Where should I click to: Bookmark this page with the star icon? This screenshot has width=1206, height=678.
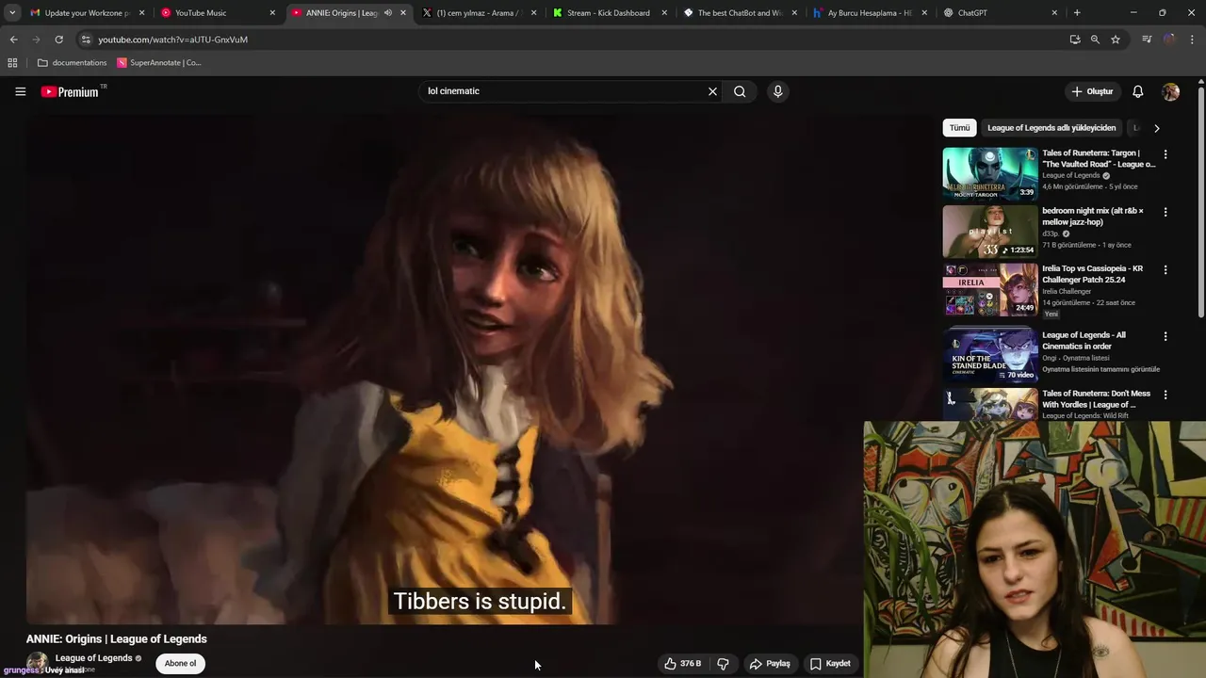pos(1116,40)
